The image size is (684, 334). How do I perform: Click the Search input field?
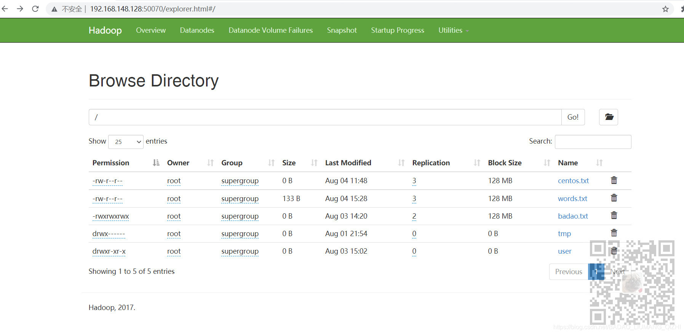coord(593,142)
